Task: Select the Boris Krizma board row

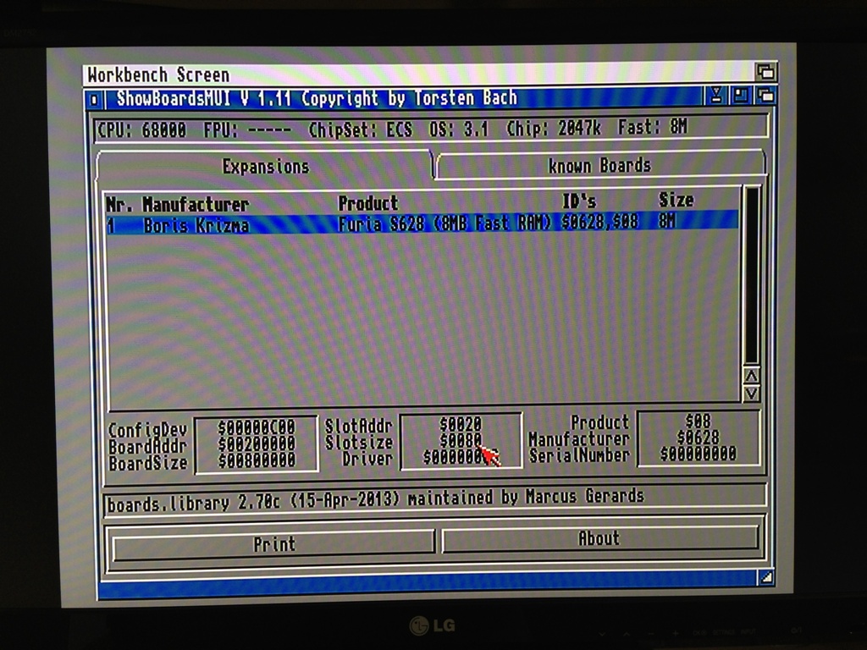Action: (x=422, y=223)
